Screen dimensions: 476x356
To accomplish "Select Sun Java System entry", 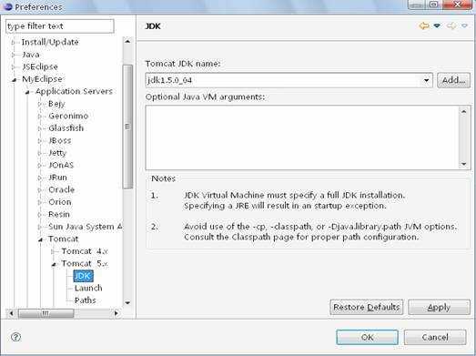I will (85, 227).
